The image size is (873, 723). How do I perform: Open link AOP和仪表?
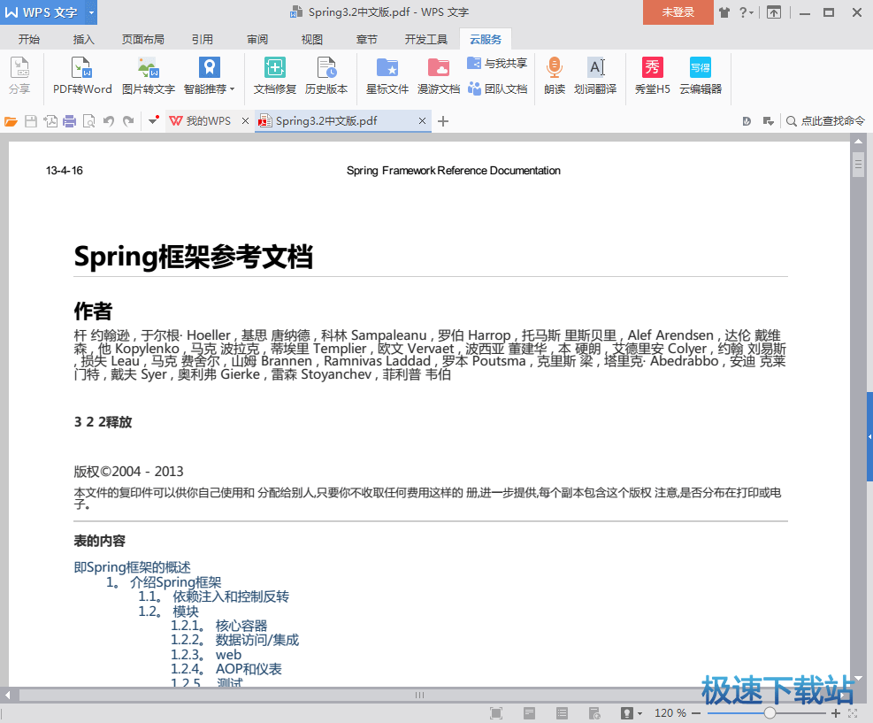[249, 669]
